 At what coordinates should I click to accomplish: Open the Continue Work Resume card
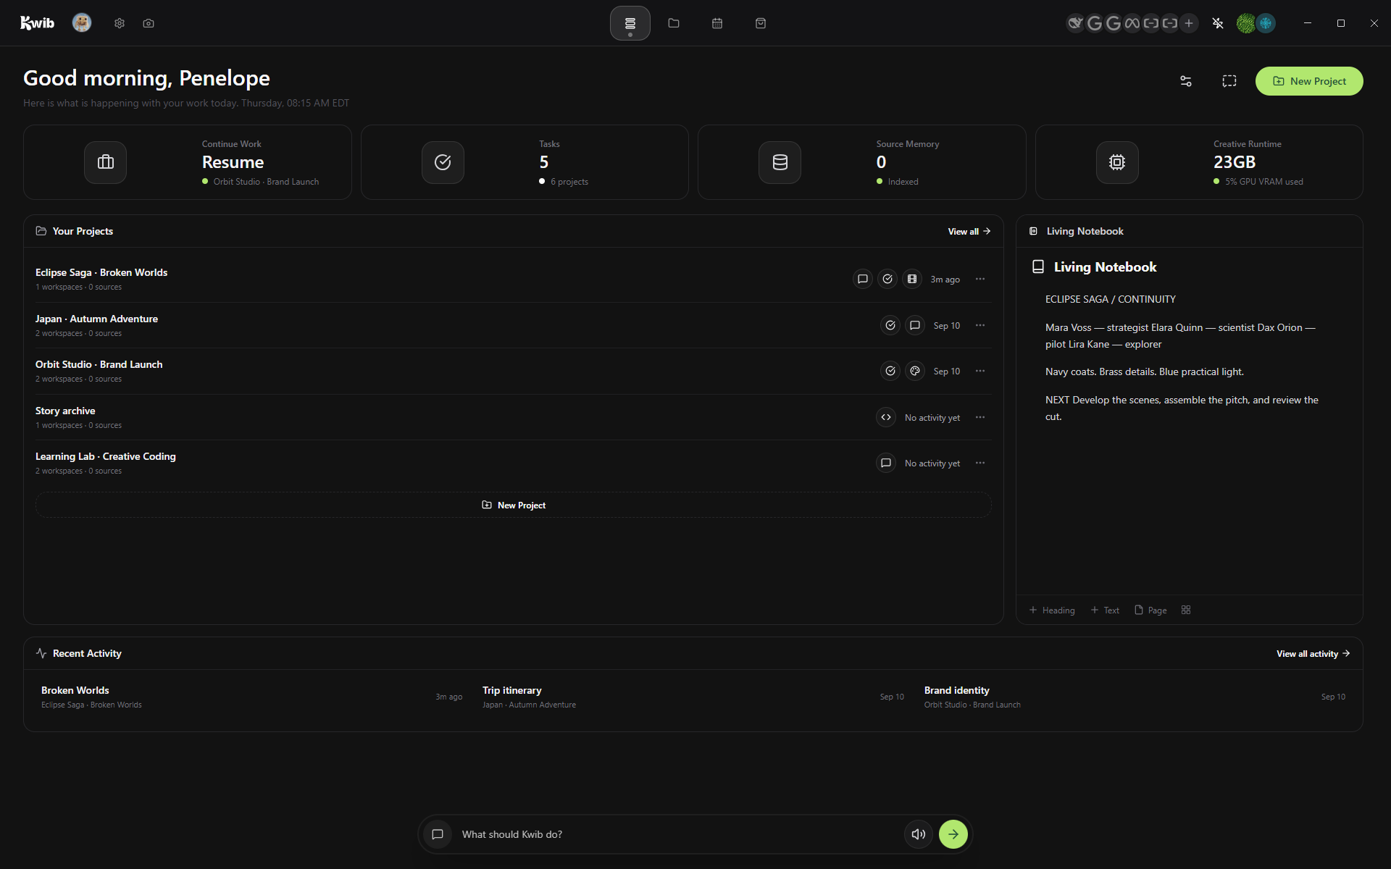point(188,162)
